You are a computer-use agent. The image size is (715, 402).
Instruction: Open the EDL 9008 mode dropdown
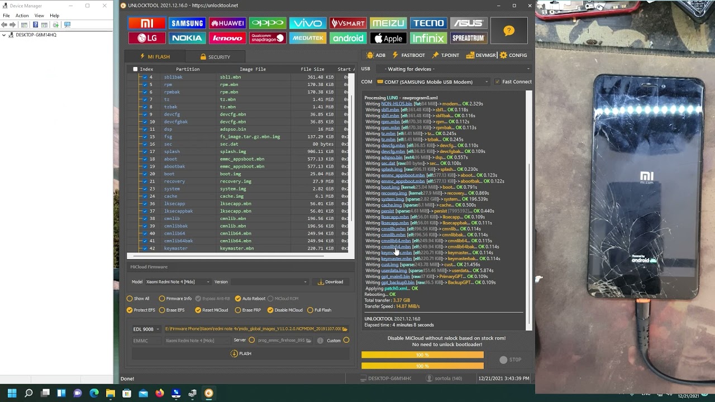click(146, 329)
